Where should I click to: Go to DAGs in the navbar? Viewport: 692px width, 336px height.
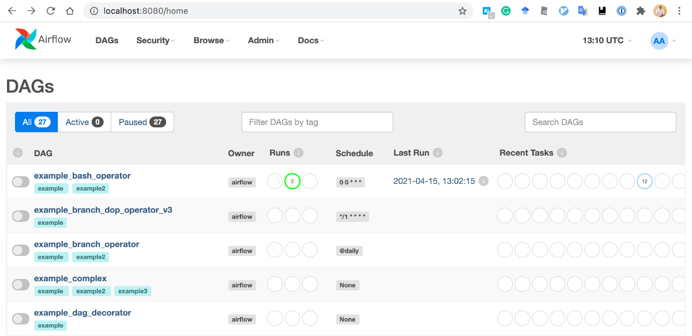click(107, 40)
